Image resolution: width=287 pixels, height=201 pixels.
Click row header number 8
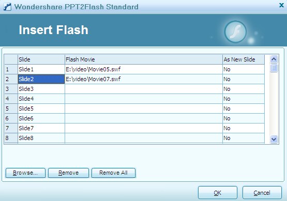click(x=11, y=138)
